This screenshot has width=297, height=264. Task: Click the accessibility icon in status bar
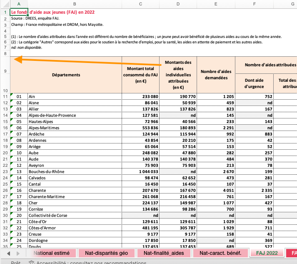[x=31, y=263]
